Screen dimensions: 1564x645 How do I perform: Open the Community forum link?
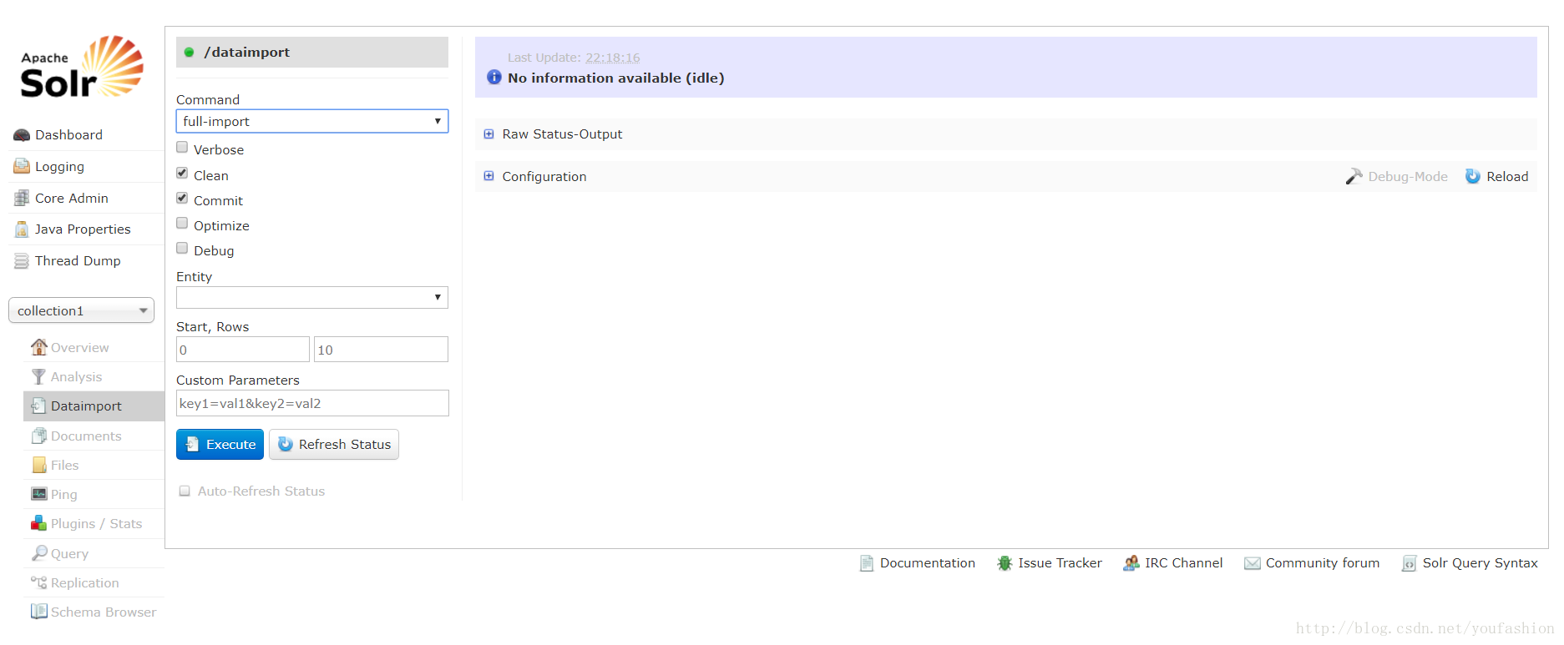(1323, 563)
